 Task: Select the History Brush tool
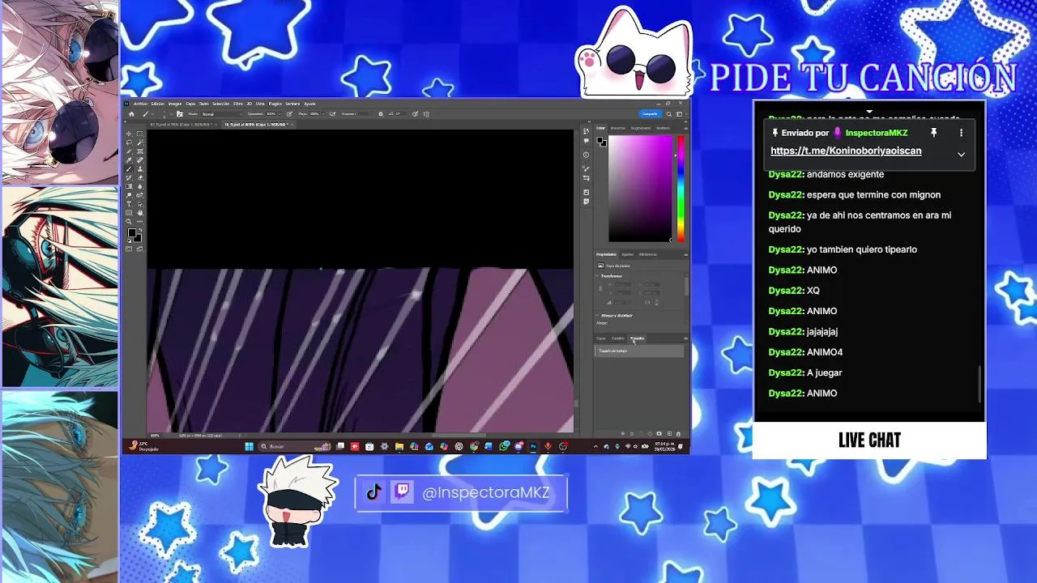[129, 177]
